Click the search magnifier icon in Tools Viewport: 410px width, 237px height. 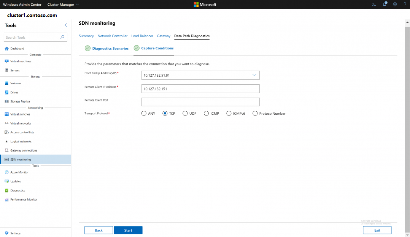[62, 37]
